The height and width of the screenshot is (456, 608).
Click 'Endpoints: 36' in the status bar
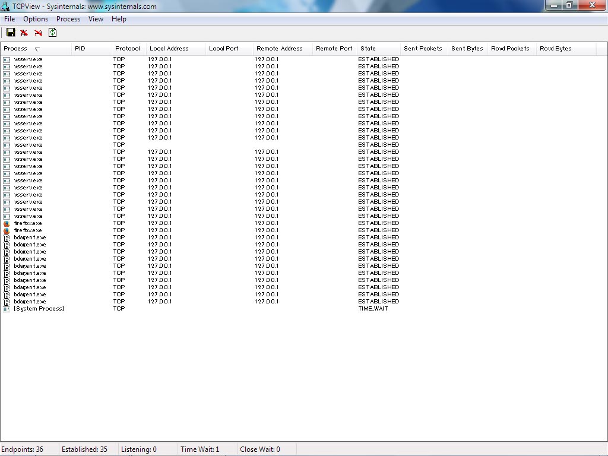(23, 449)
